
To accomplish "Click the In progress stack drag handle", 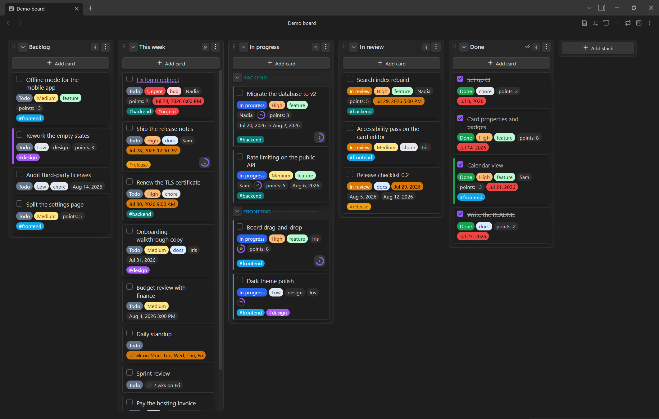I will click(x=234, y=47).
